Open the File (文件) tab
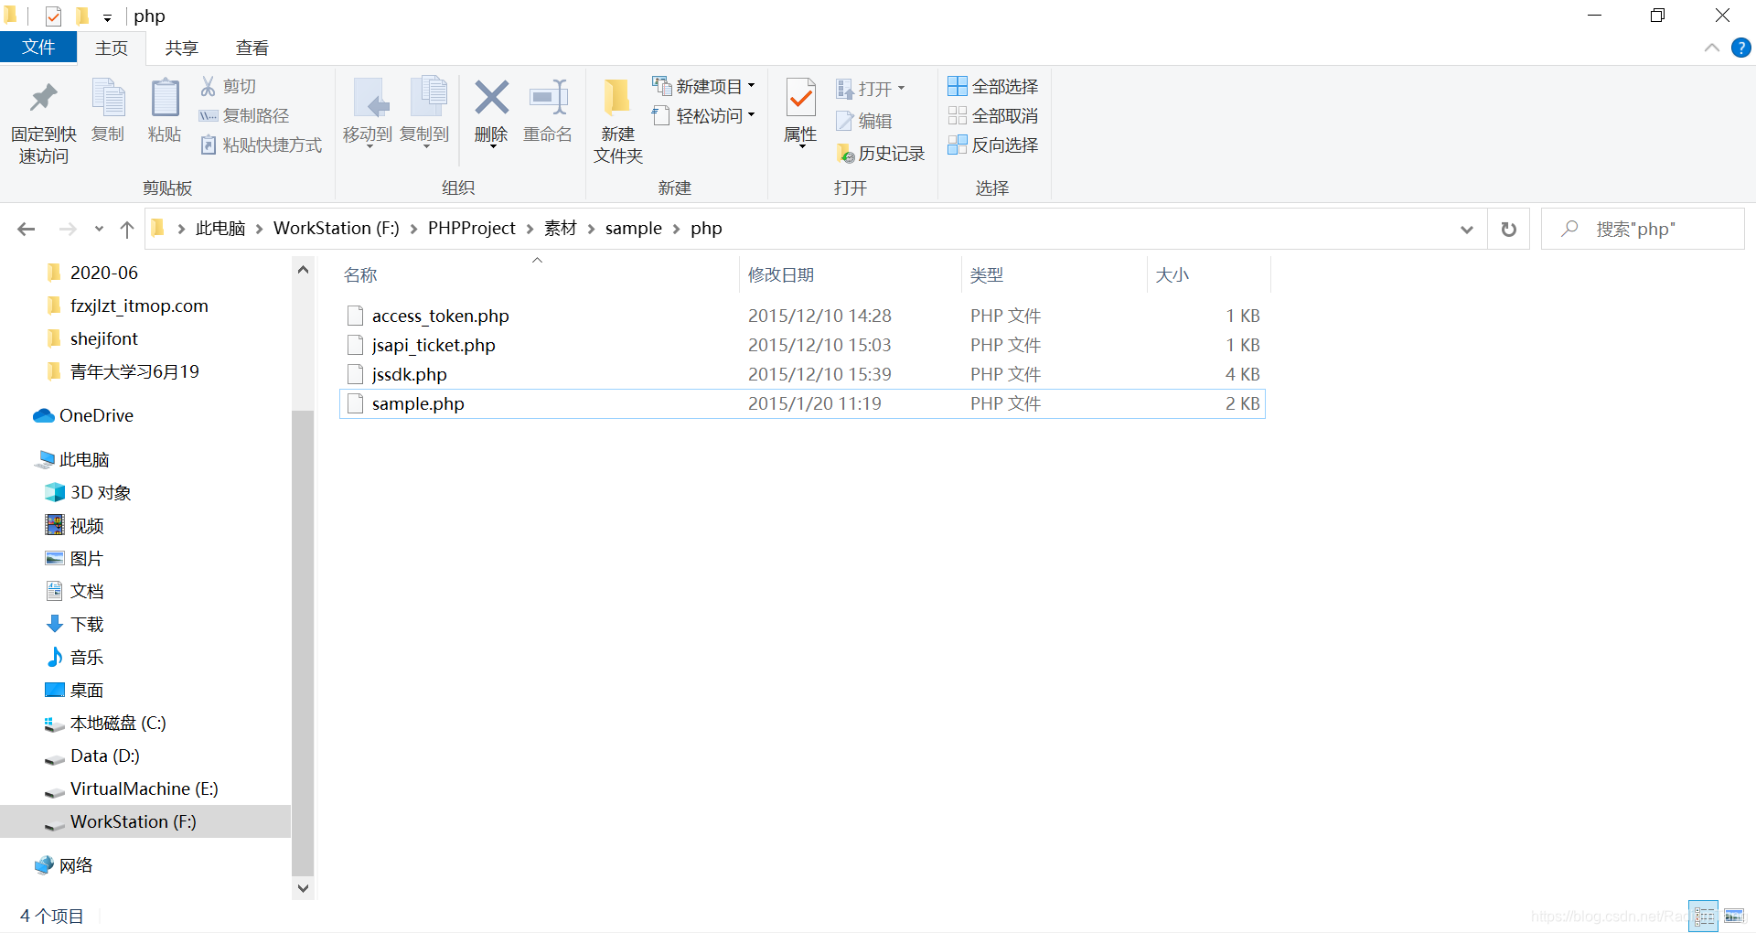Viewport: 1756px width, 933px height. pyautogui.click(x=38, y=48)
